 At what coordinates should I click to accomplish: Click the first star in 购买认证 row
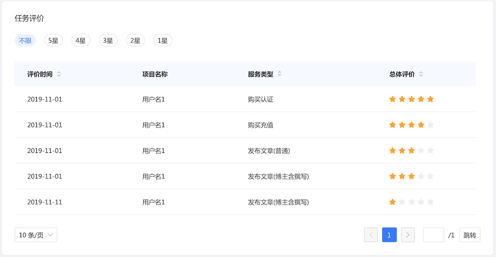coord(392,99)
